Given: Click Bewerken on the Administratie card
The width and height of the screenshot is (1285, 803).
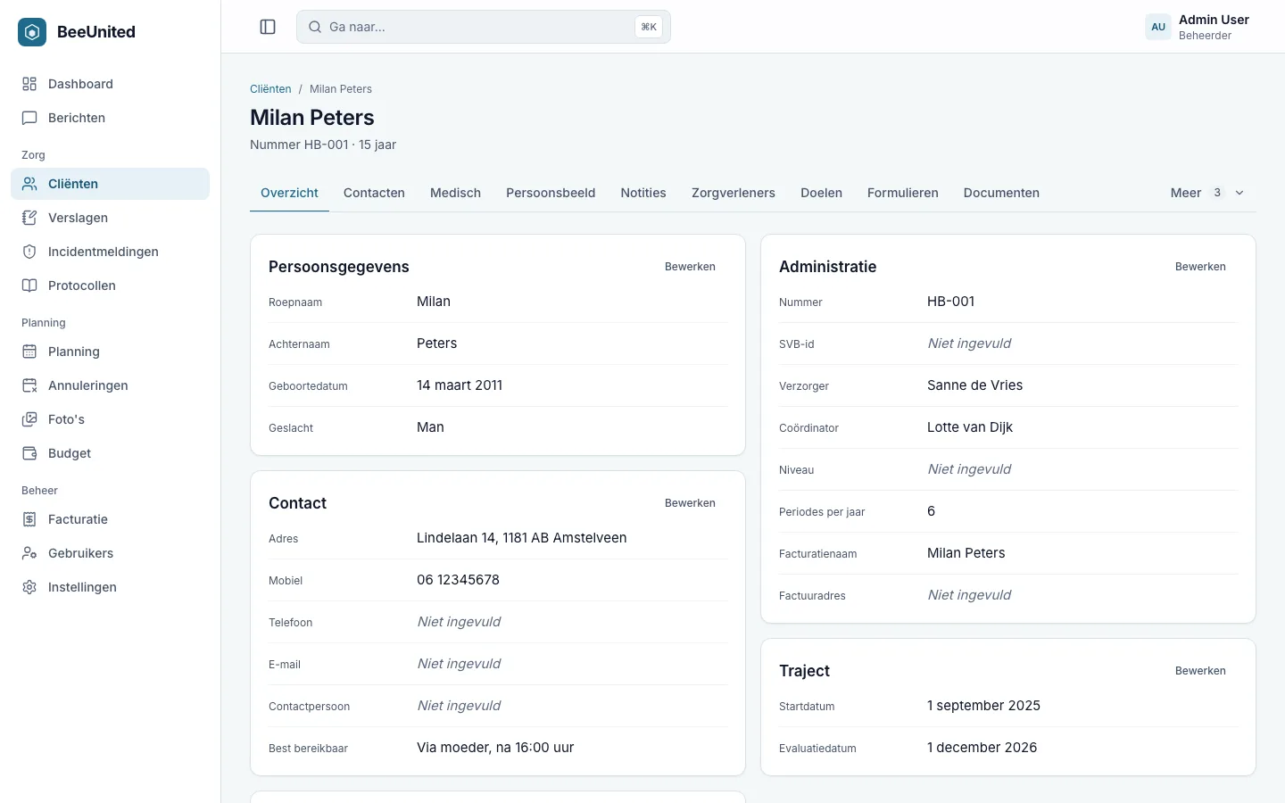Looking at the screenshot, I should 1200,267.
